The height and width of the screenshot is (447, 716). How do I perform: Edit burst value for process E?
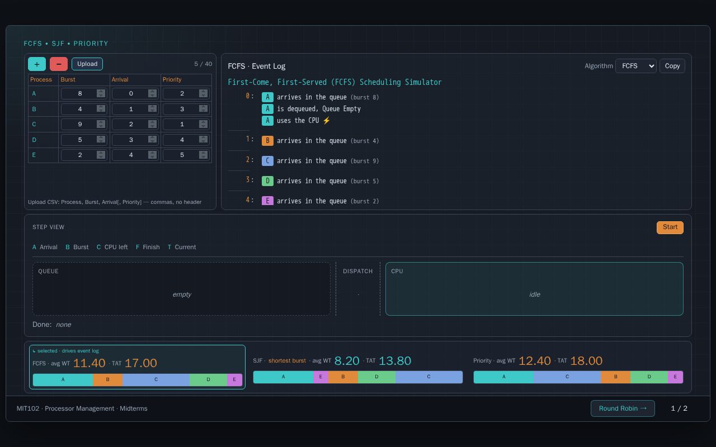point(84,155)
